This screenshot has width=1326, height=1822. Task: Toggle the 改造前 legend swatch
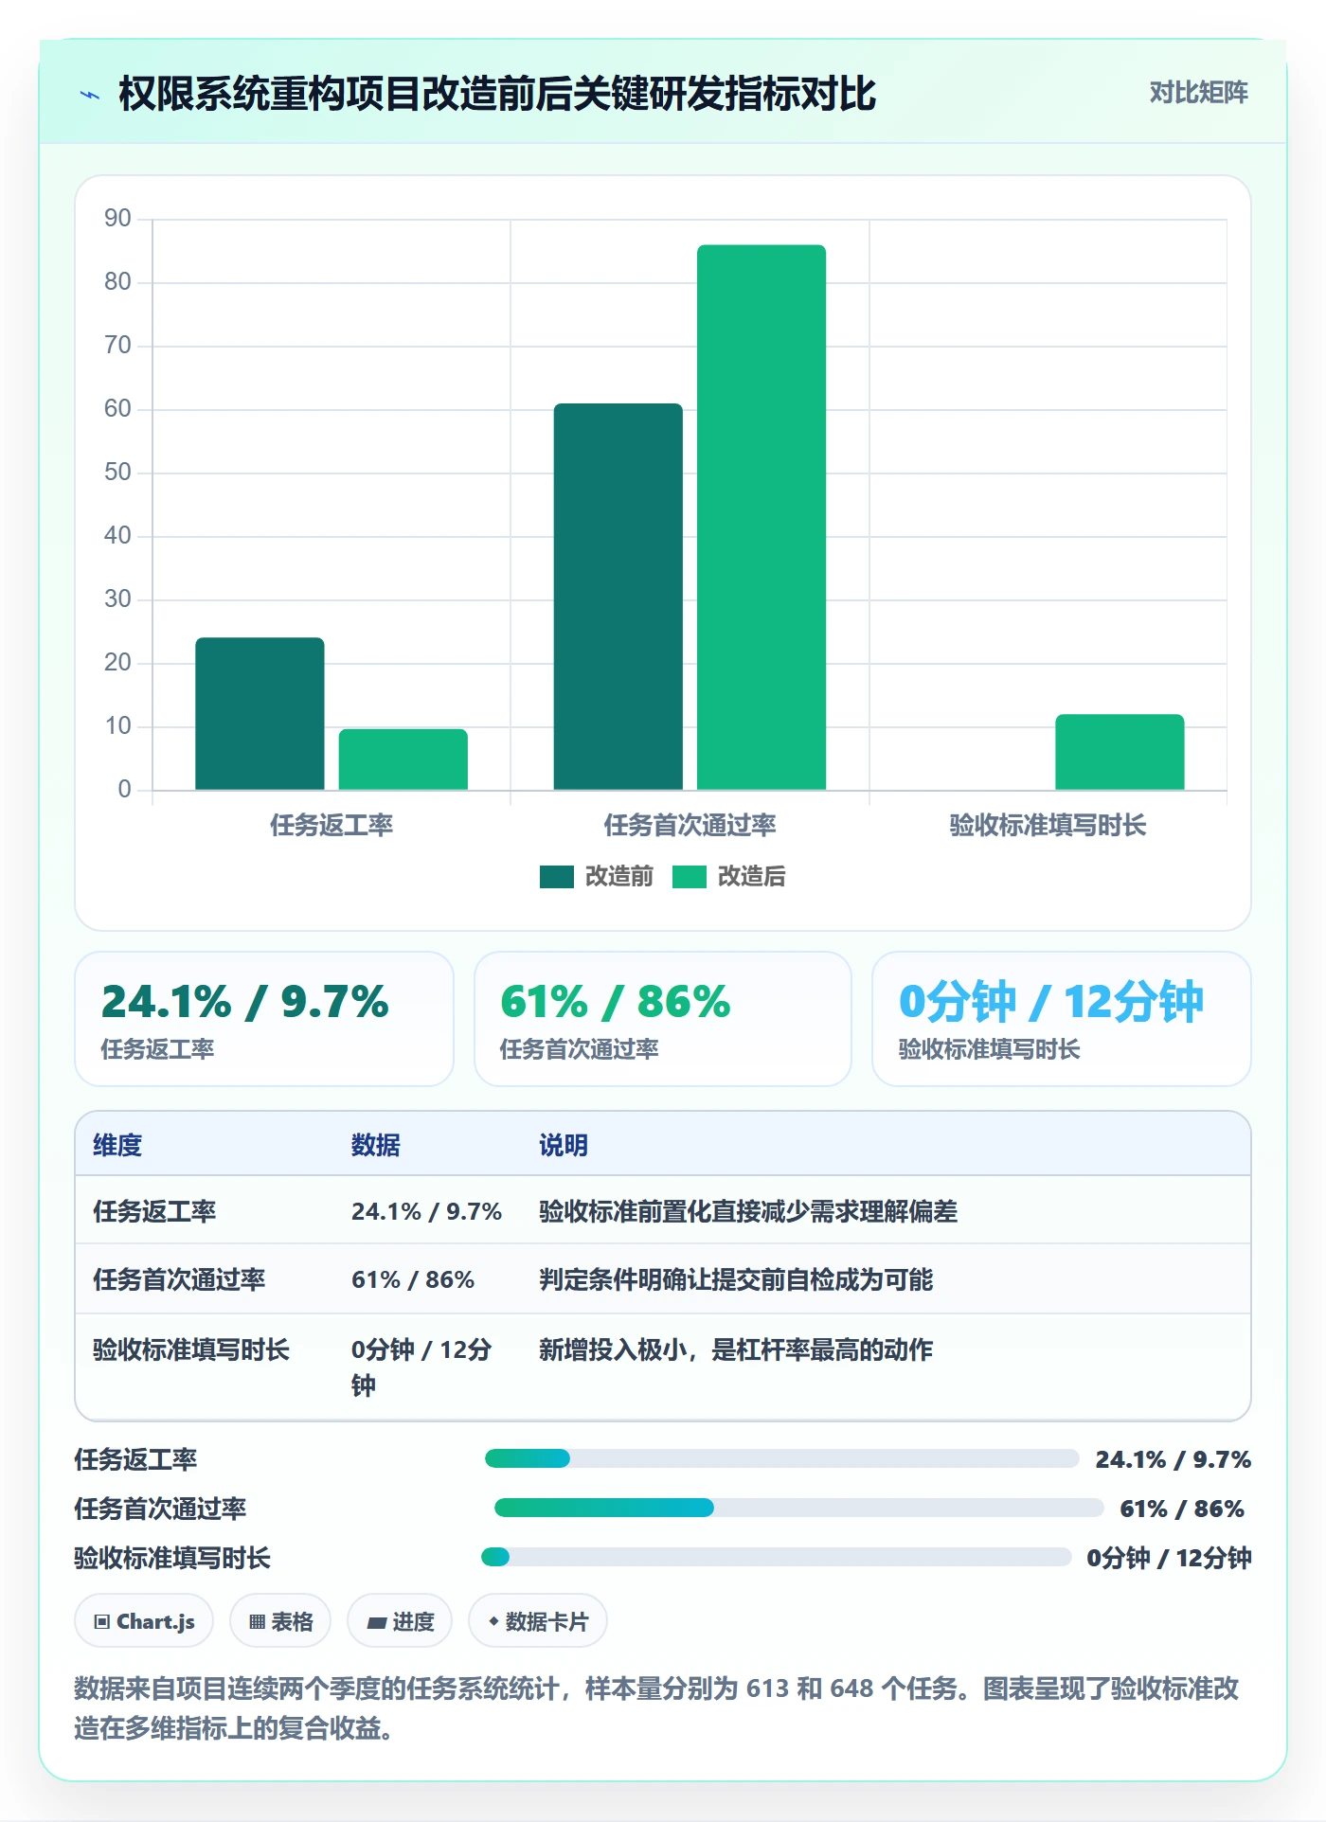pyautogui.click(x=557, y=877)
